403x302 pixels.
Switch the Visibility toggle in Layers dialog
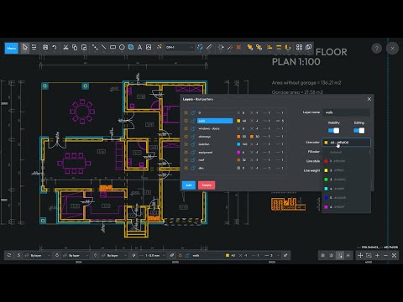333,130
